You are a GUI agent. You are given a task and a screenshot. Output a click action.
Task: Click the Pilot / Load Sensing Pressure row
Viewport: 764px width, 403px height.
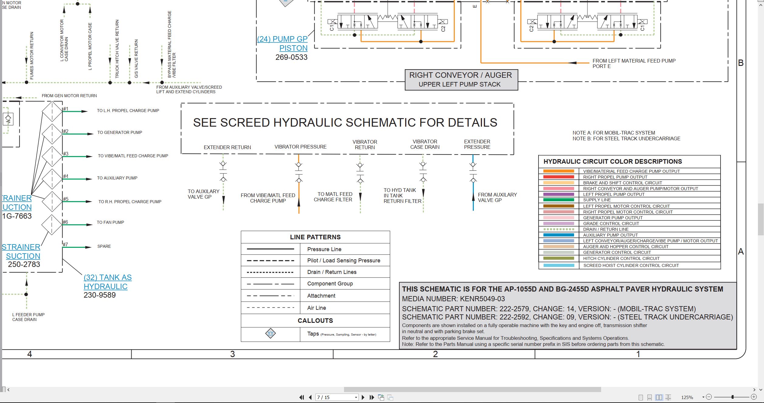[x=315, y=261]
